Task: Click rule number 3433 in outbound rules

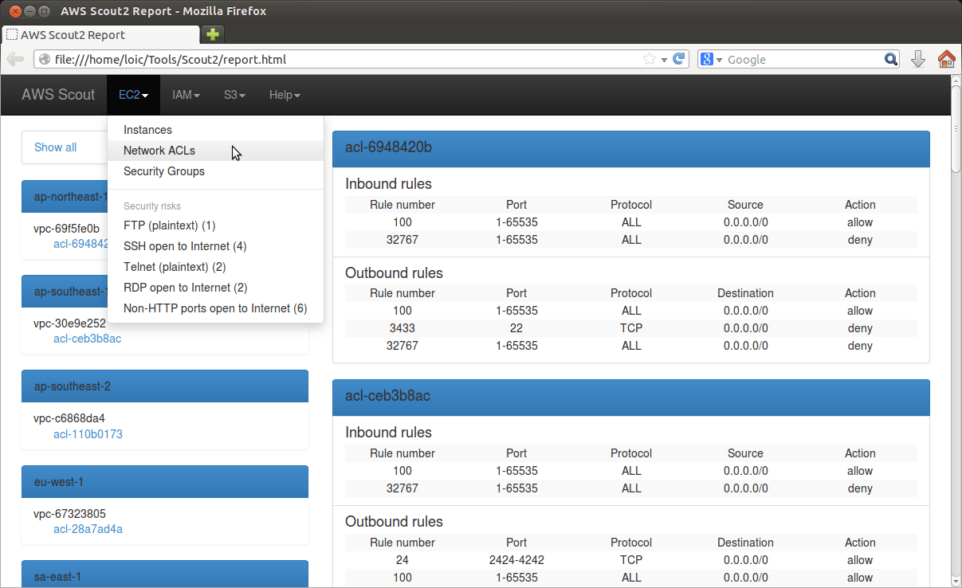Action: click(x=402, y=328)
